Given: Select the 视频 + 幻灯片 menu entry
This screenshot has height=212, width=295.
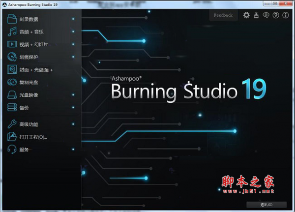Looking at the screenshot, I should (42, 44).
